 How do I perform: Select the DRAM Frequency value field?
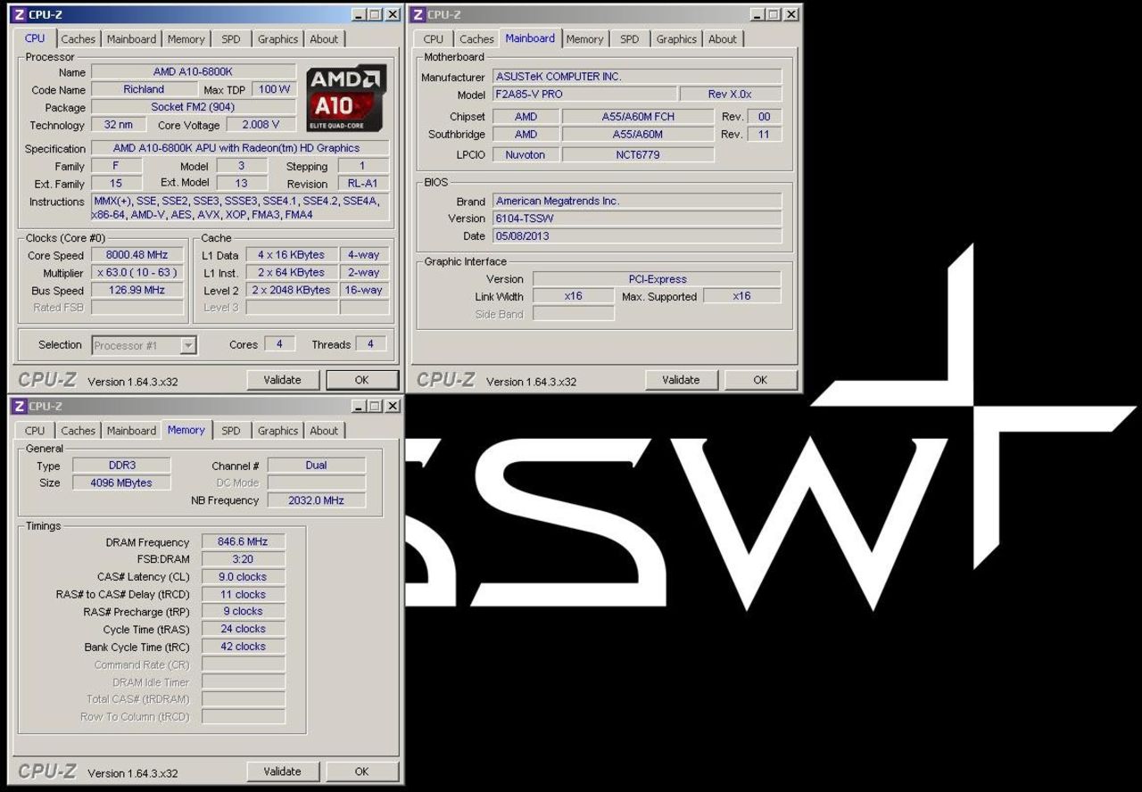[242, 541]
